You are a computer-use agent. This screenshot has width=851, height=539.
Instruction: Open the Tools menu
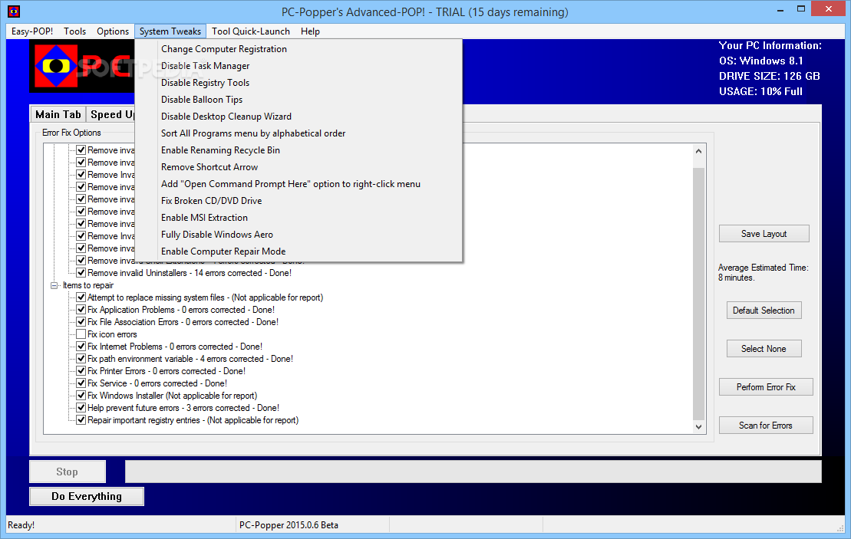click(x=75, y=31)
